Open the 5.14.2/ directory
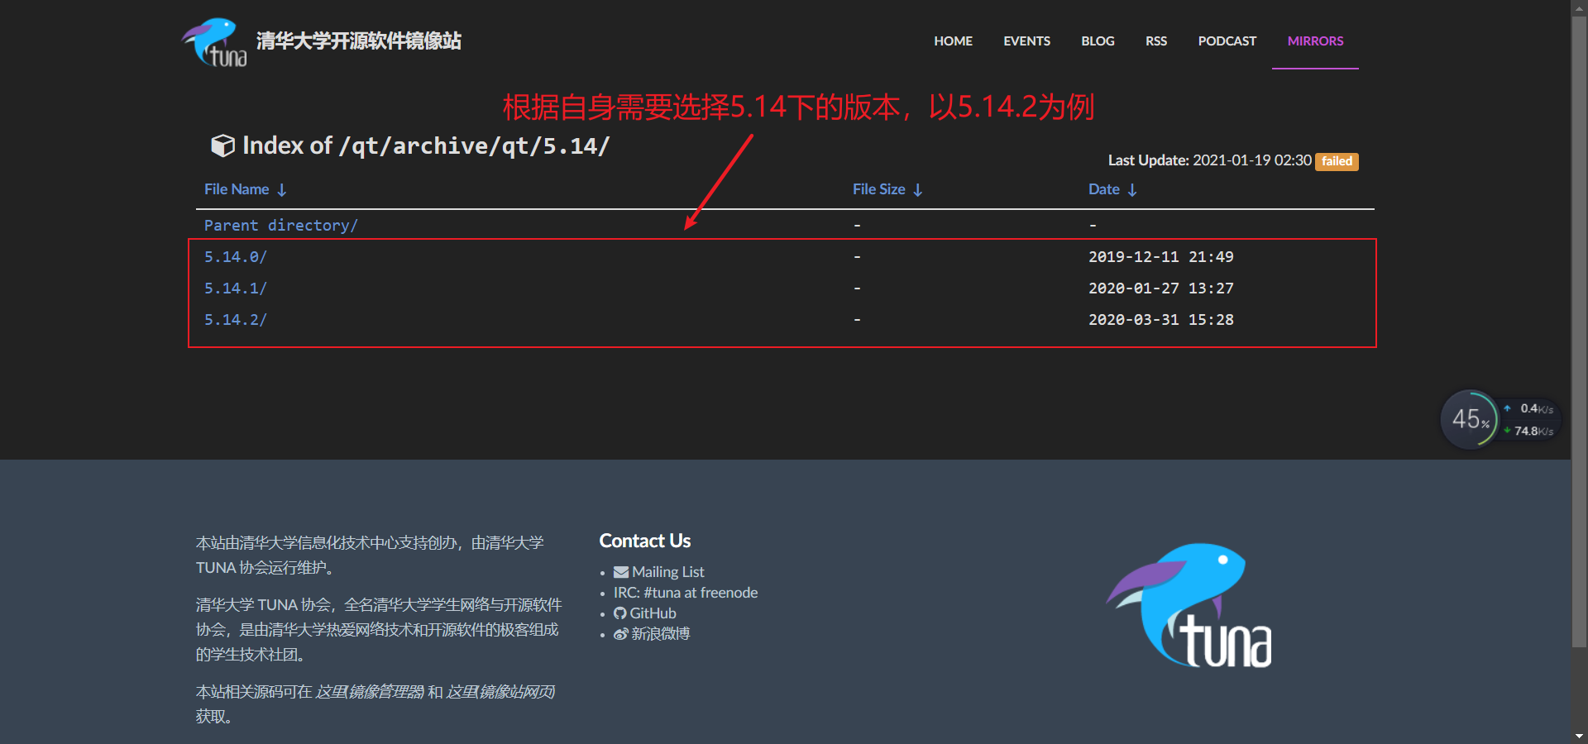The height and width of the screenshot is (744, 1588). [x=236, y=320]
